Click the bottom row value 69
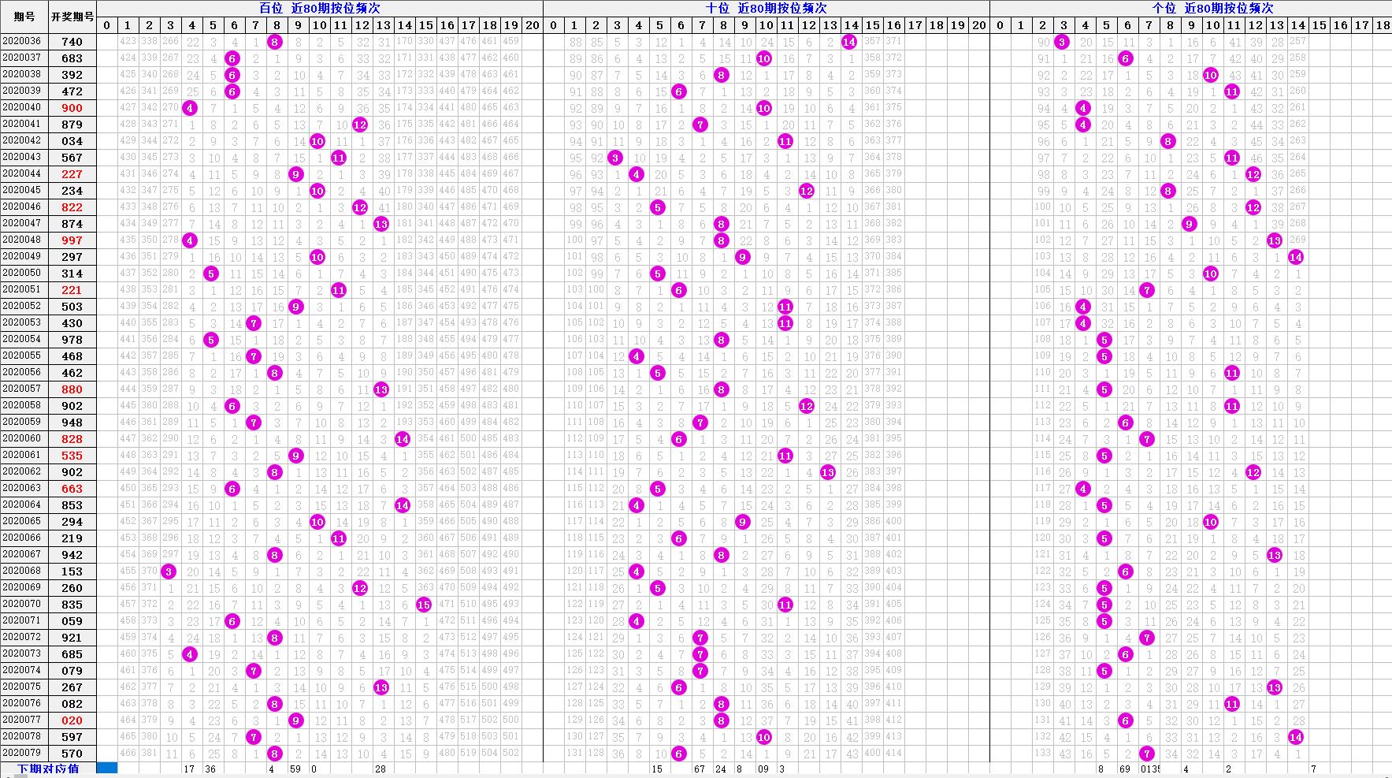 [x=1125, y=769]
